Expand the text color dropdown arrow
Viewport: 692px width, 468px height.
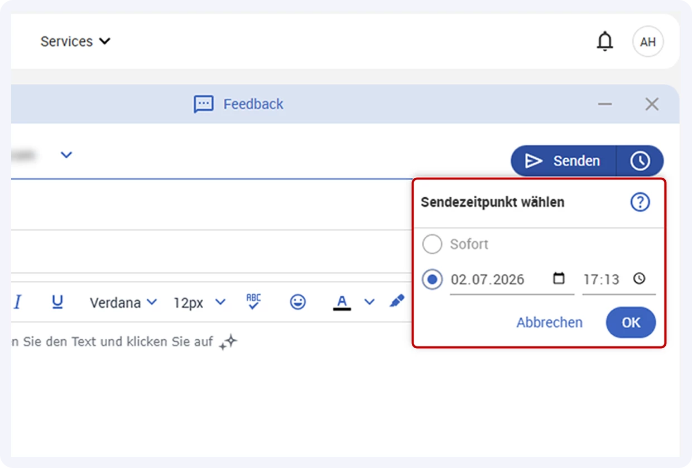coord(369,302)
